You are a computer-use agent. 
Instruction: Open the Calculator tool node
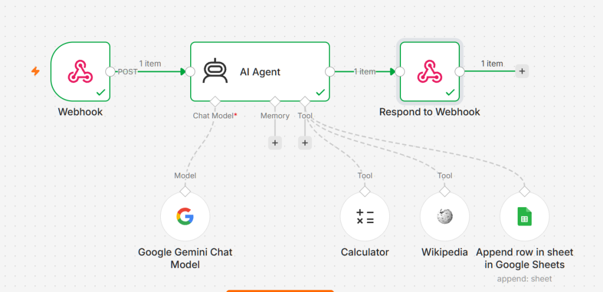click(365, 216)
